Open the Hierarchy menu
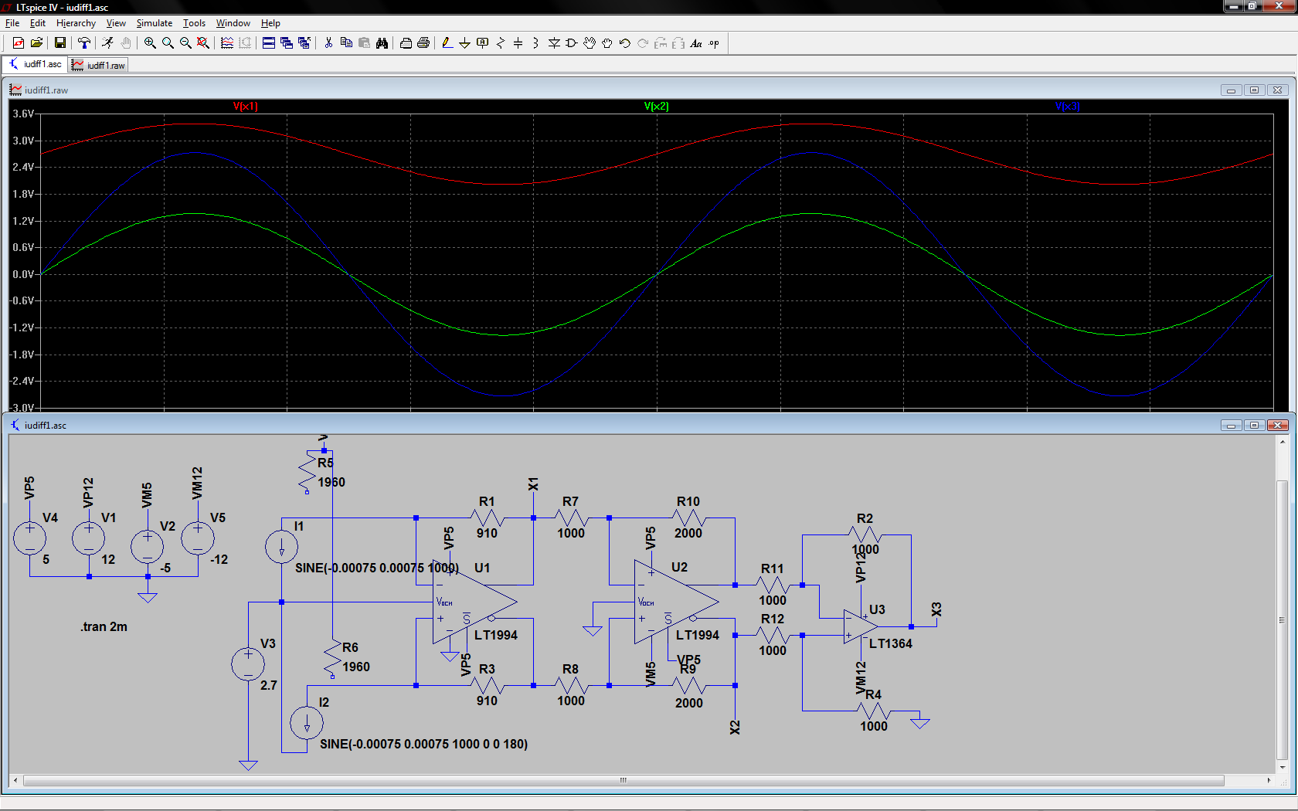 76,23
